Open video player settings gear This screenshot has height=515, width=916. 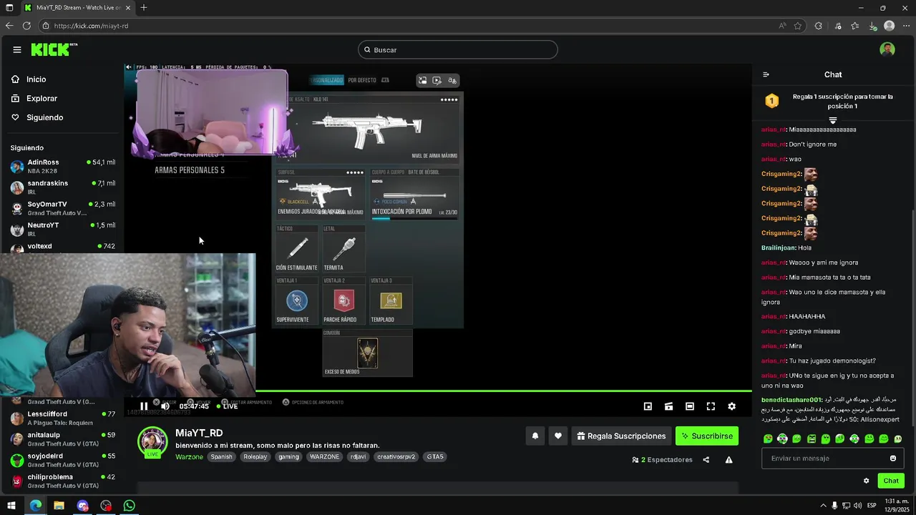(x=731, y=406)
